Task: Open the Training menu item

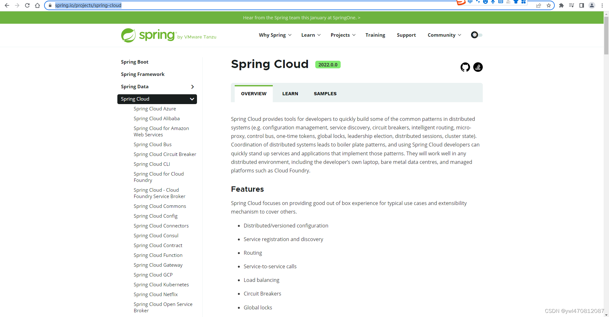Action: [375, 35]
